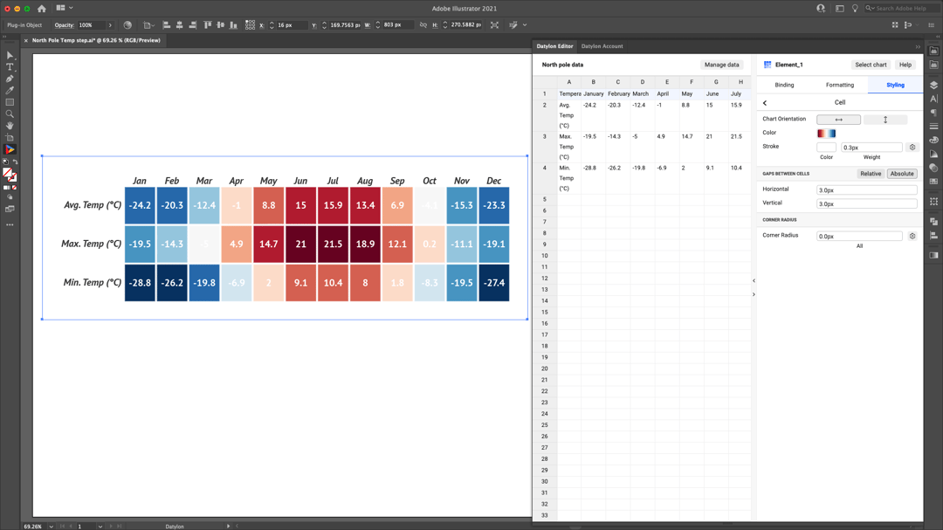Image resolution: width=943 pixels, height=530 pixels.
Task: Choose the Hand tool
Action: coord(10,126)
